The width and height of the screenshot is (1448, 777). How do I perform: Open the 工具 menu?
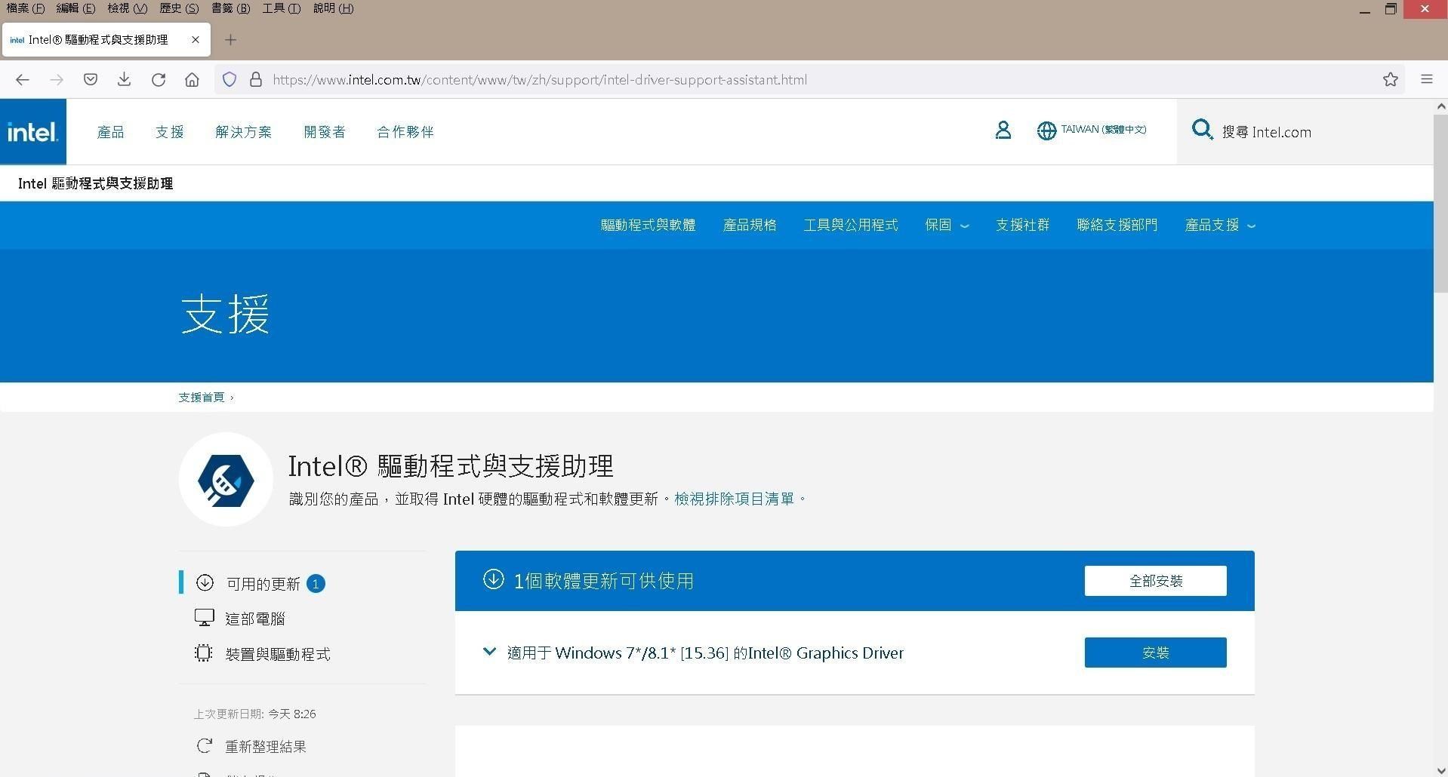click(281, 8)
